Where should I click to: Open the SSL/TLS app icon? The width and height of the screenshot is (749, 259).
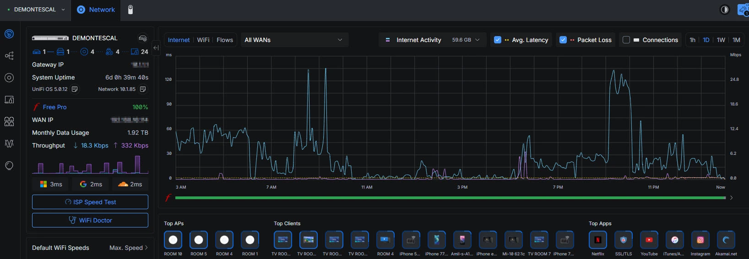[x=624, y=240]
